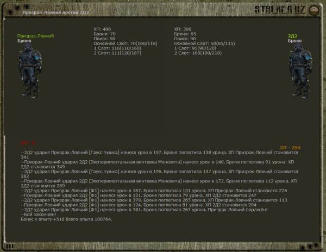Click the Бонус к опыту +518 line
Image resolution: width=326 pixels, height=252 pixels.
pyautogui.click(x=66, y=219)
